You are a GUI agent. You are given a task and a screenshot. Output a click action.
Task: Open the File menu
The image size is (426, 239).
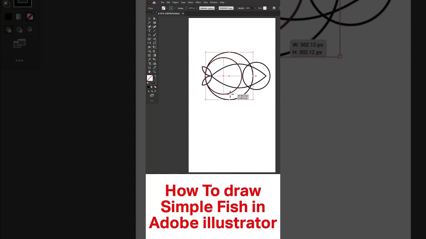point(162,2)
